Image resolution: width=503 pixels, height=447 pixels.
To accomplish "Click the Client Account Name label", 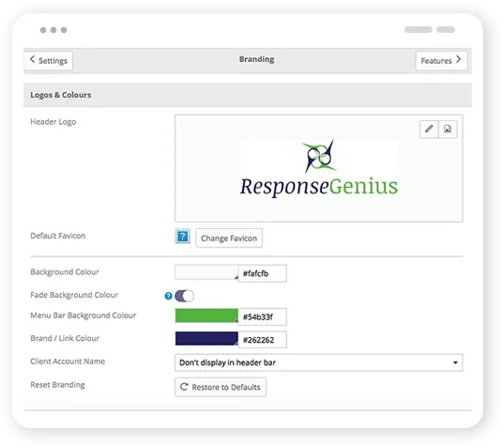I will pos(68,362).
